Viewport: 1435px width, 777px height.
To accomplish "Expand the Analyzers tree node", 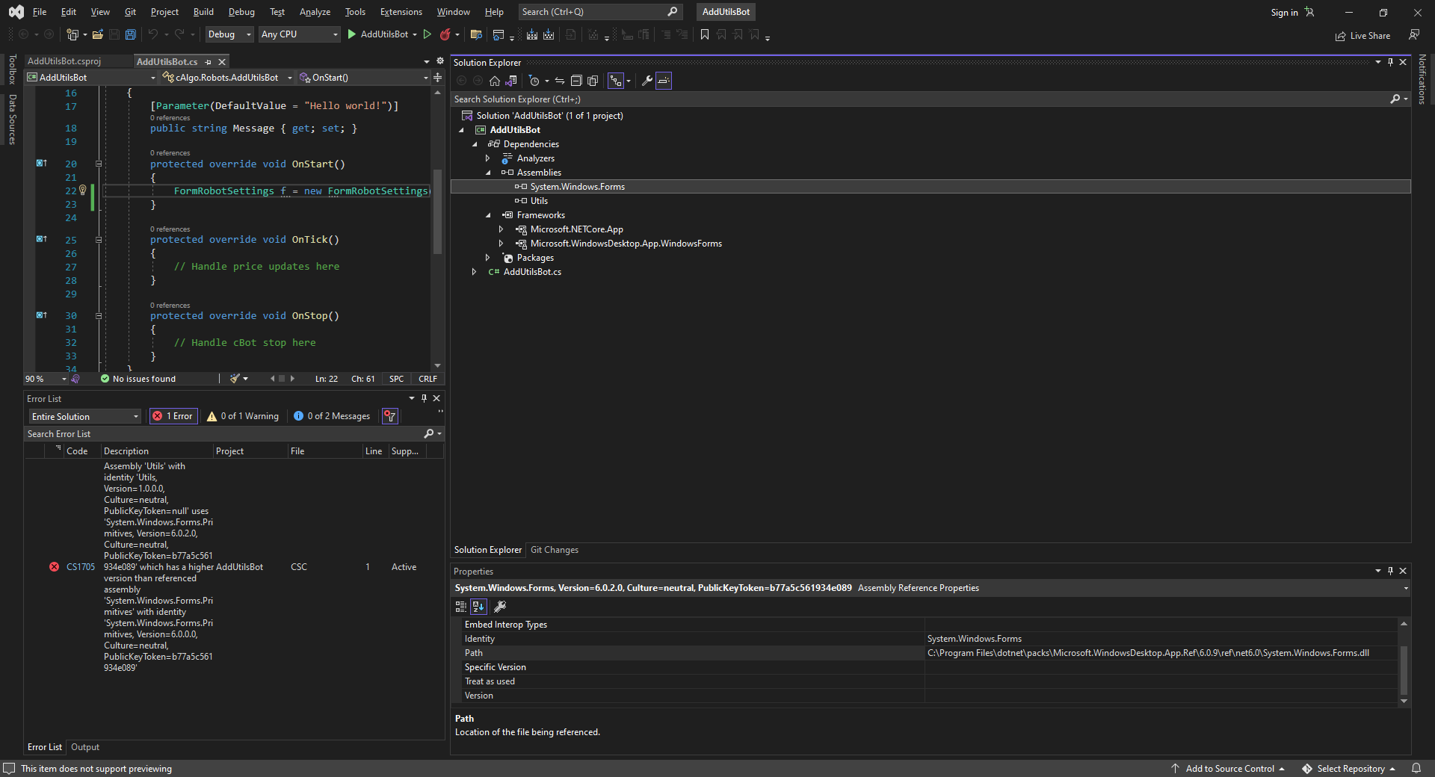I will 487,158.
